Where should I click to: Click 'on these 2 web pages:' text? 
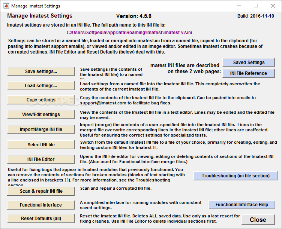coord(194,71)
